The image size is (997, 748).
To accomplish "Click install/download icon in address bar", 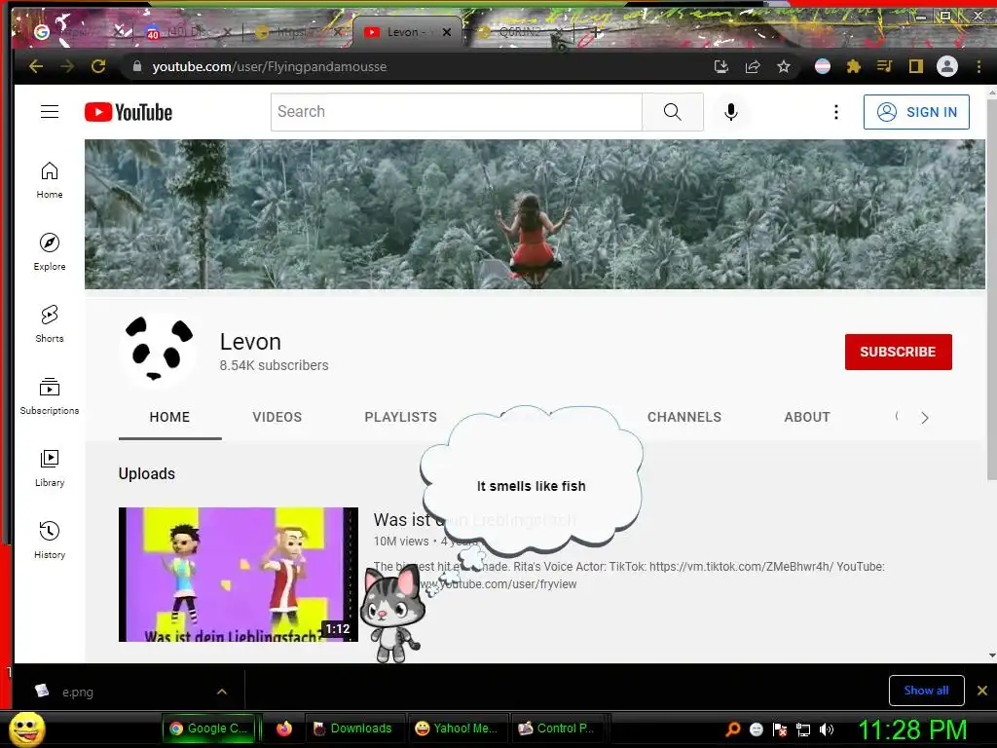I will pyautogui.click(x=721, y=66).
